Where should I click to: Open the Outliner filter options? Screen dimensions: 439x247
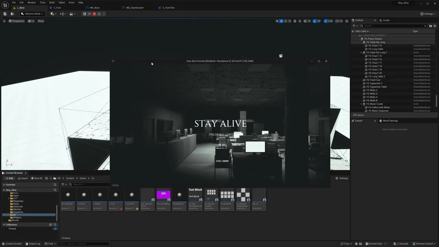pos(354,26)
